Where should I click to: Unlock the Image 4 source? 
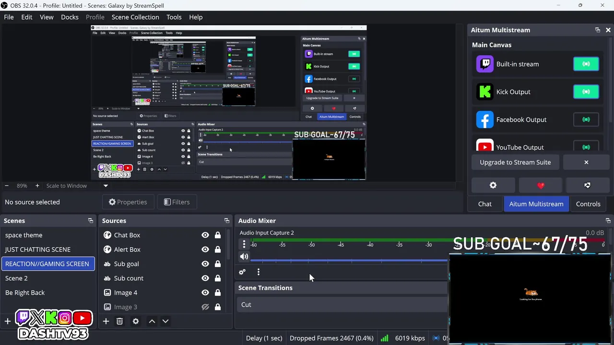(218, 292)
